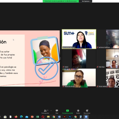Image resolution: width=119 pixels, height=119 pixels.
Task: Open Firefox from the taskbar
Action: tap(16, 117)
